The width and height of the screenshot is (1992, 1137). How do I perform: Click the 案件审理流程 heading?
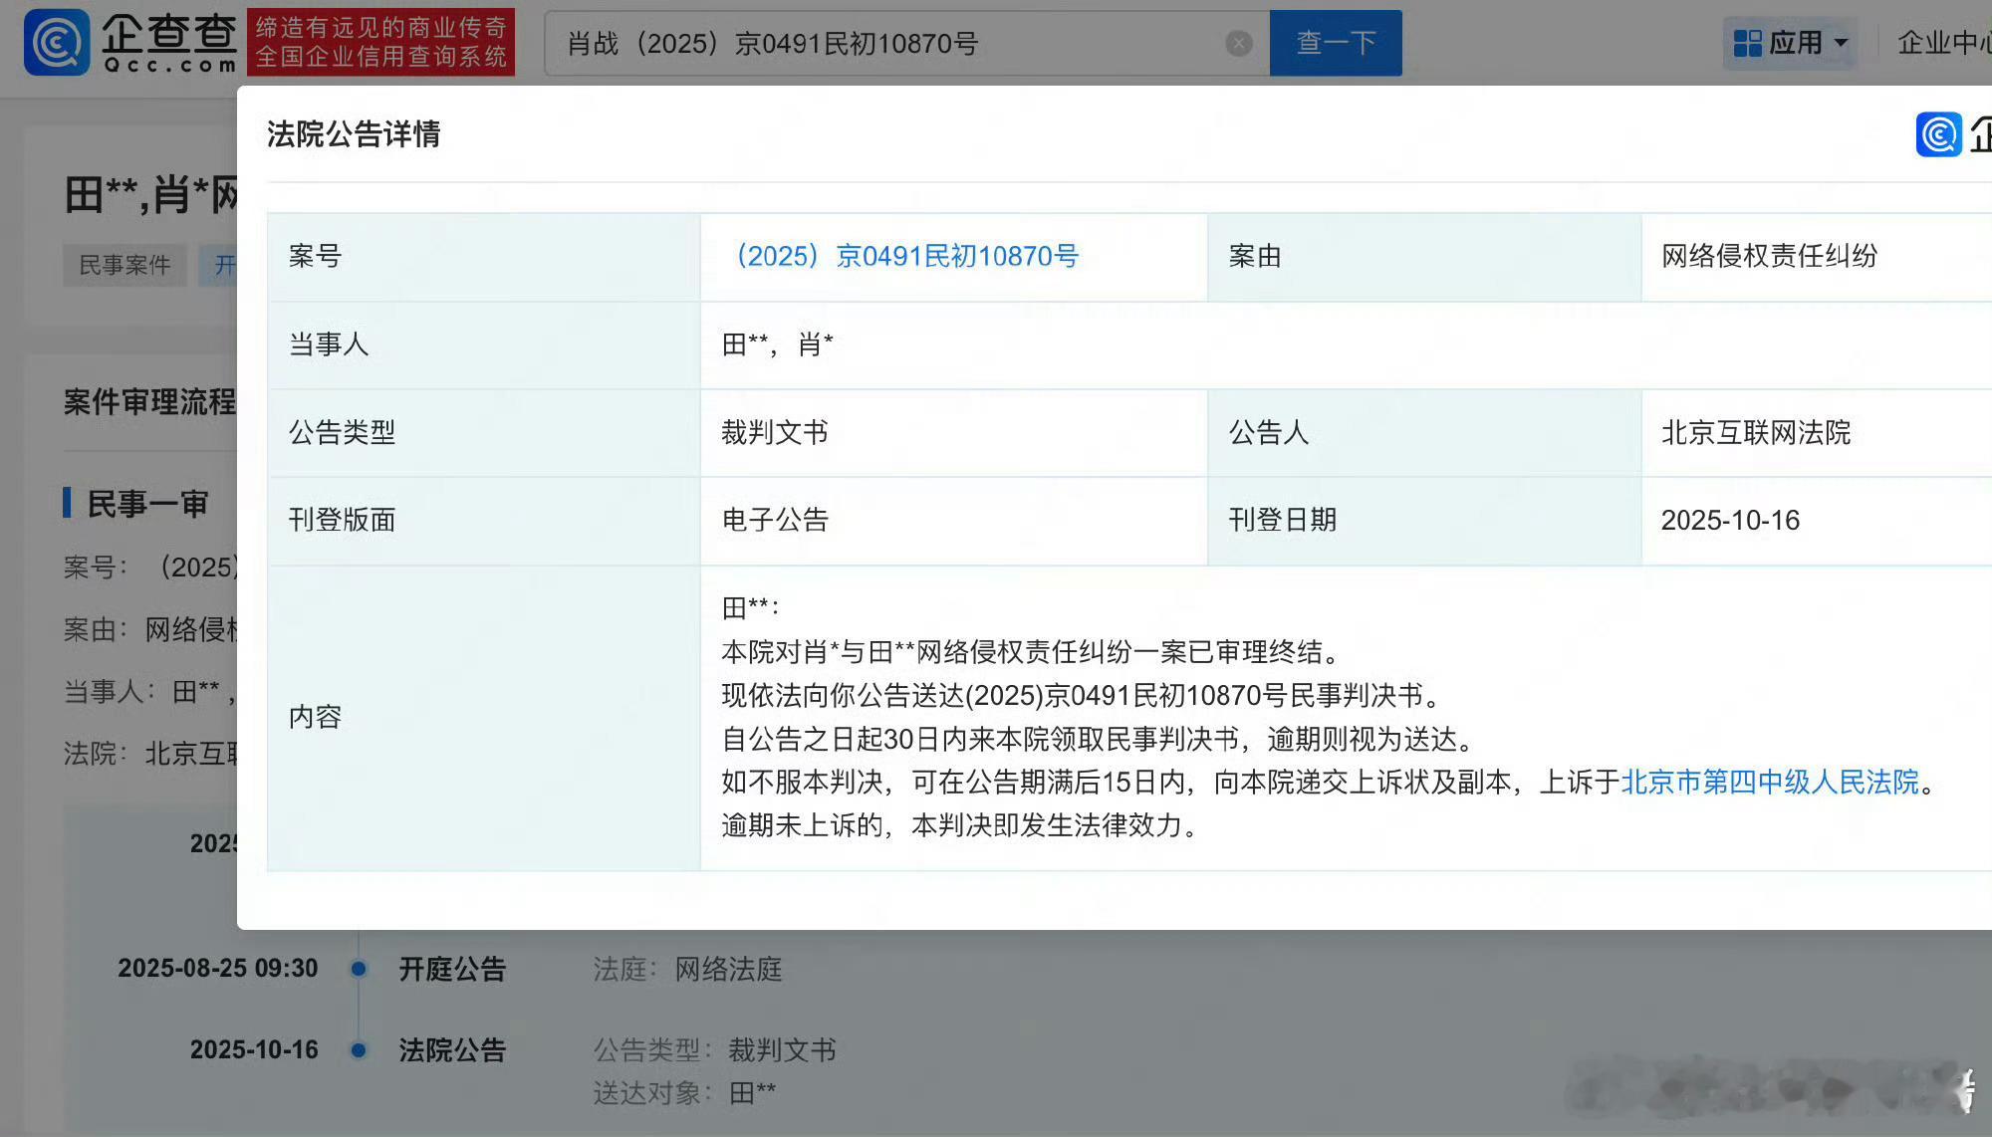pyautogui.click(x=149, y=402)
